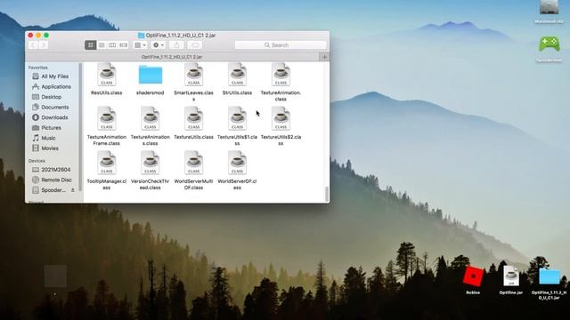Select the OptiFine_1.11.2_HD_U_C1 2.jar tab

172,57
